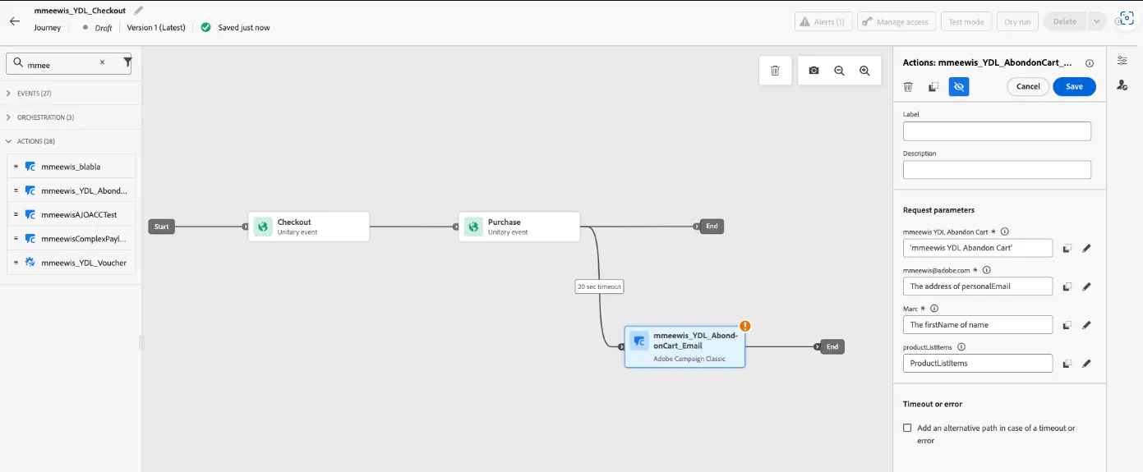
Task: Select the mmeewis_YDL_AbandonCart_Email node
Action: pyautogui.click(x=685, y=346)
